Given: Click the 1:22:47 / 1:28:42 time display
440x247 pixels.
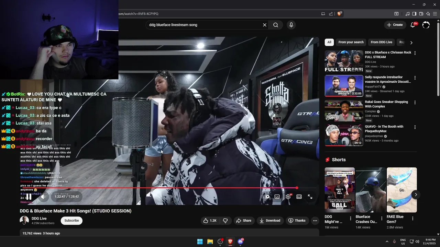Looking at the screenshot, I should click(67, 197).
